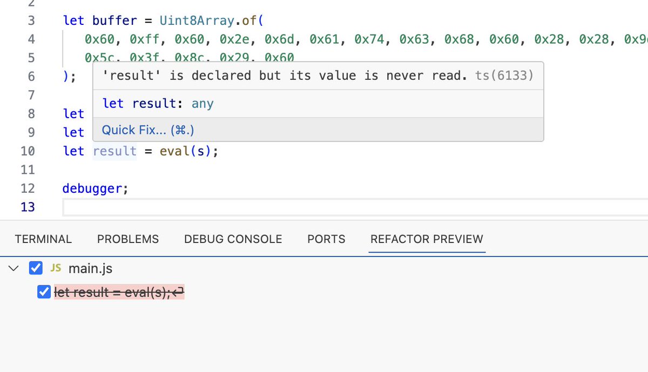Click the struck-through 'let result = eval(s);' change
The width and height of the screenshot is (648, 372).
click(119, 293)
